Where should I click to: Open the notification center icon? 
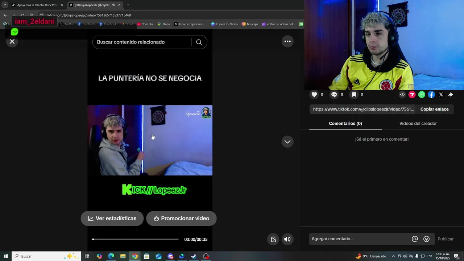pyautogui.click(x=456, y=256)
